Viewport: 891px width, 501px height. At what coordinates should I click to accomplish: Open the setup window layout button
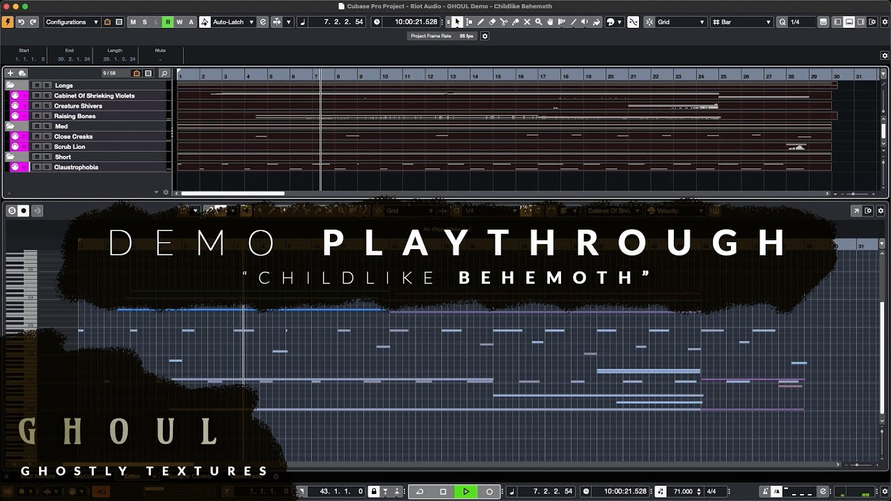[x=872, y=22]
